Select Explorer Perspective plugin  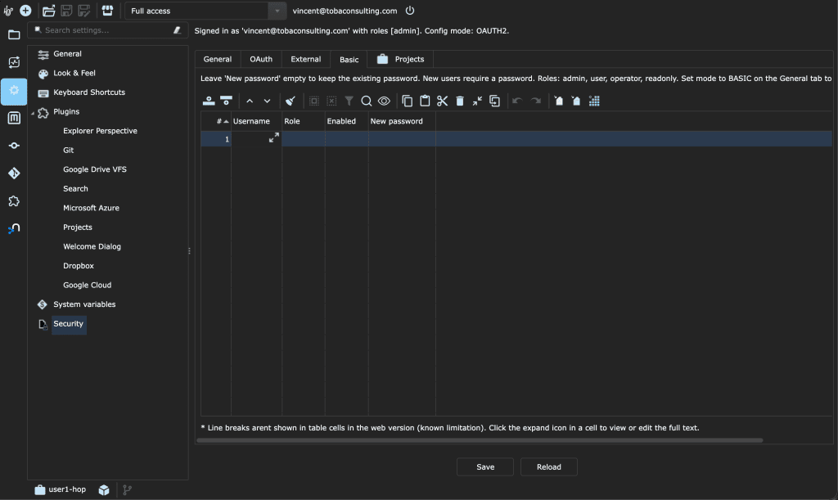(x=100, y=131)
